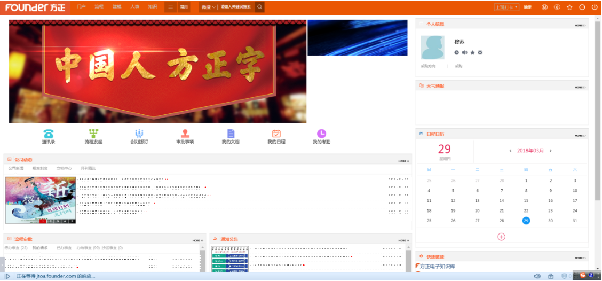The width and height of the screenshot is (602, 281).
Task: Select slide 5 on news carousel
Action: [x=72, y=221]
